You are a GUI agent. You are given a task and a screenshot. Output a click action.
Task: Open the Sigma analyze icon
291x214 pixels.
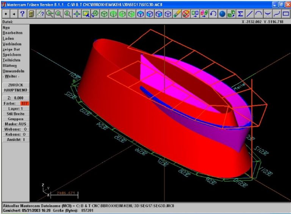tap(240, 14)
